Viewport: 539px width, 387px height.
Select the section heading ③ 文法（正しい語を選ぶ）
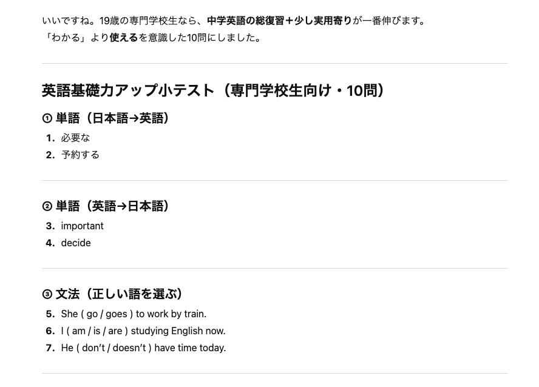112,294
